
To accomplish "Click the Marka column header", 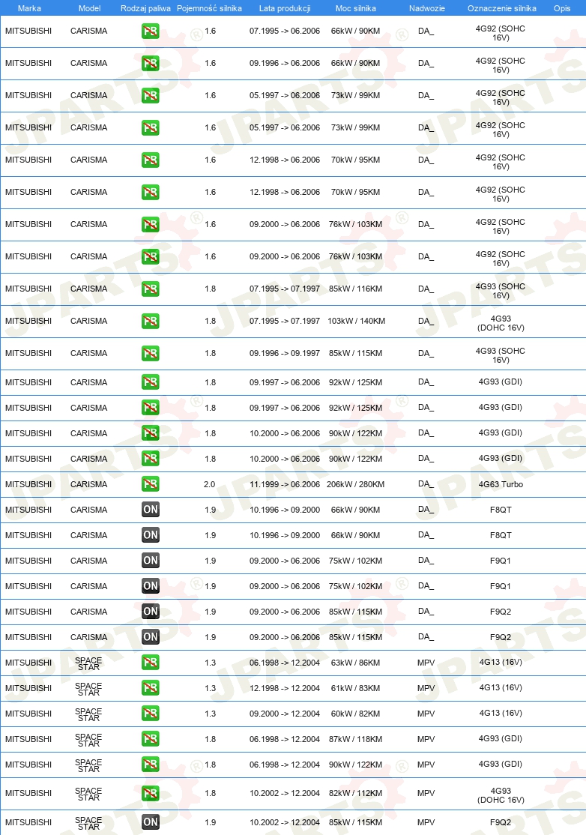I will 29,8.
